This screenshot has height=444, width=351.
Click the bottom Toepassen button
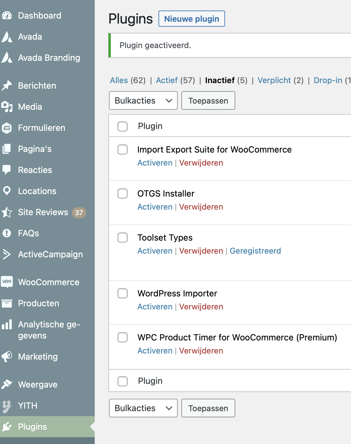tap(208, 408)
